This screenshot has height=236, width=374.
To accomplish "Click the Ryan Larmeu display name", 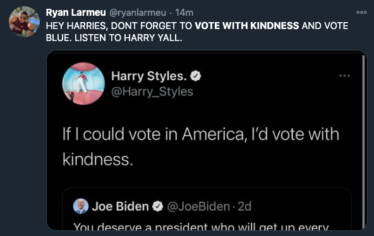I will 76,13.
